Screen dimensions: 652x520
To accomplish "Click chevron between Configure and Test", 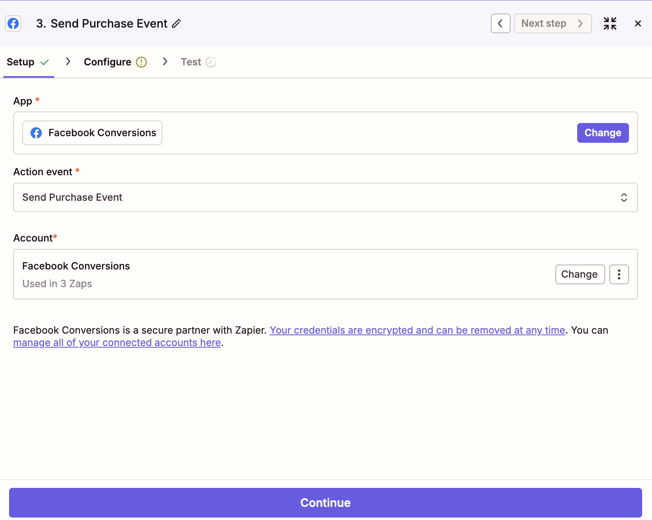I will coord(165,61).
